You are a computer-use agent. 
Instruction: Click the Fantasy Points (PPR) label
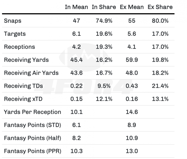(x=32, y=151)
